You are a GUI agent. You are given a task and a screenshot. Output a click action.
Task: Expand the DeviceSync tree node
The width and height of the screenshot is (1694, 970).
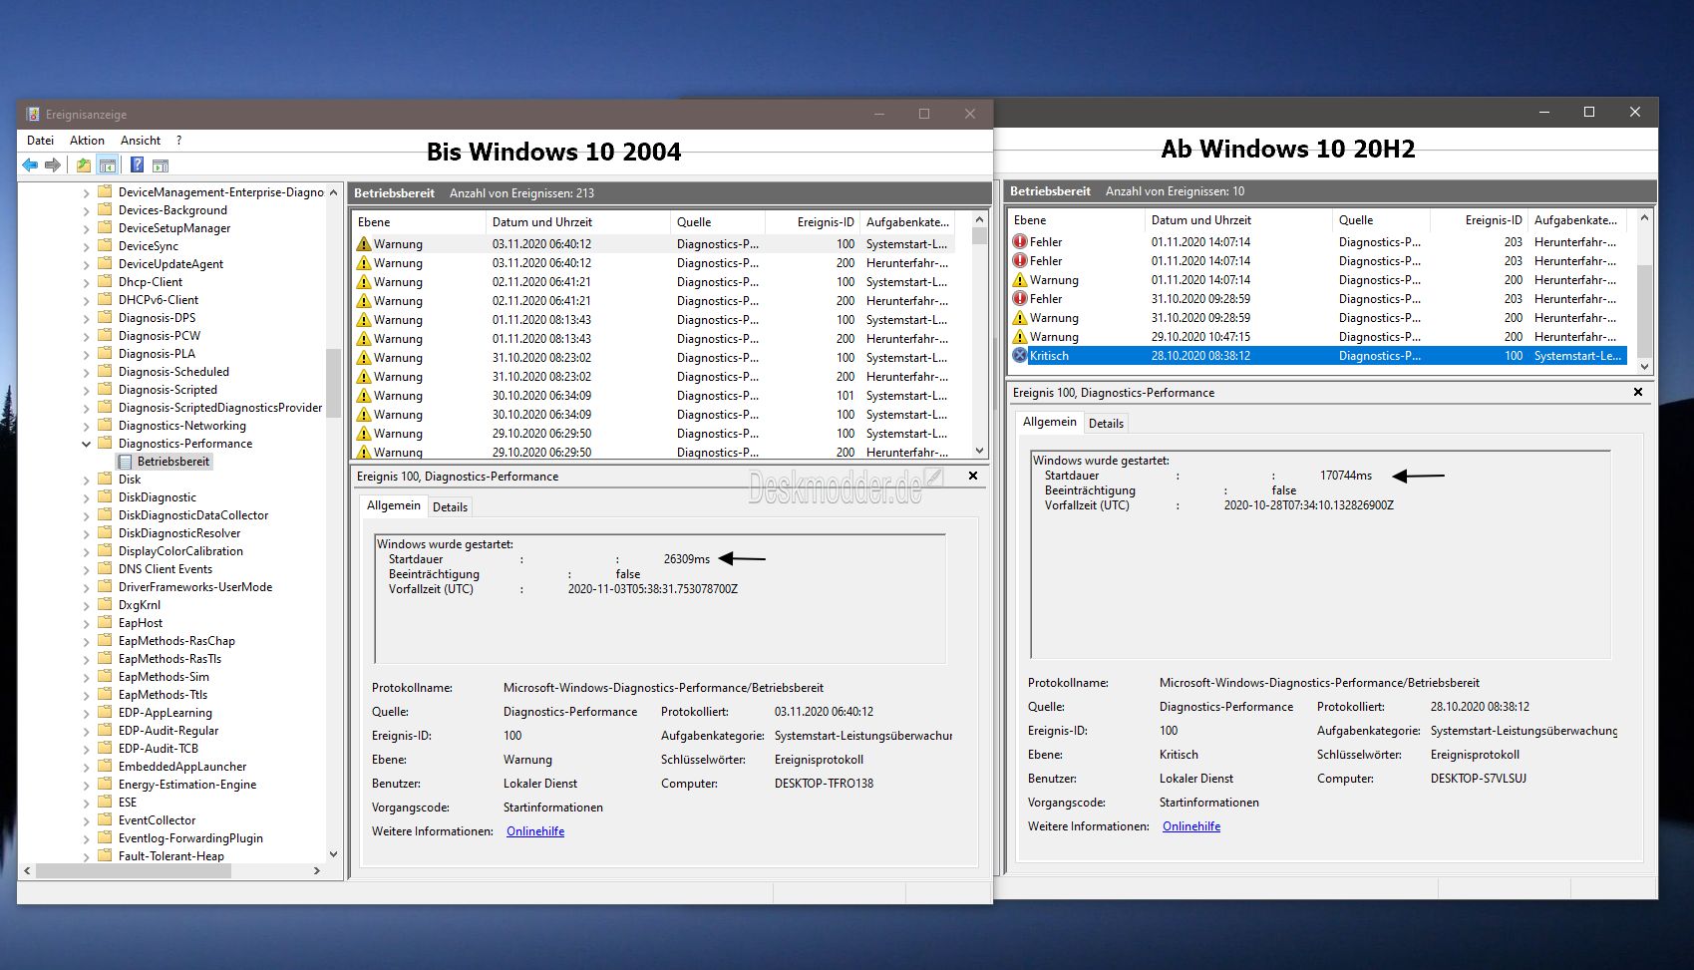pyautogui.click(x=86, y=246)
